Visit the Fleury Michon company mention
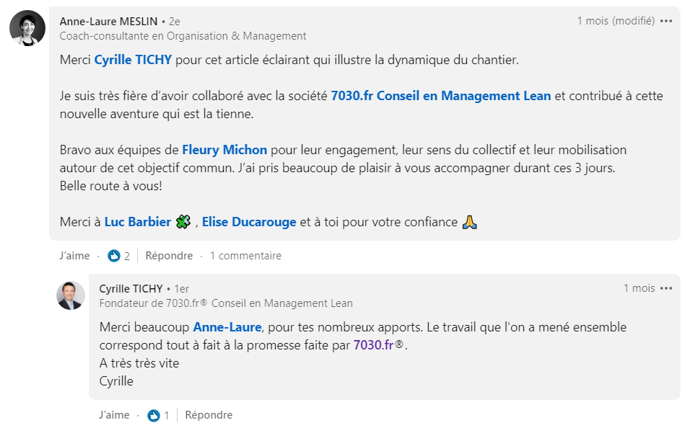 pos(224,150)
